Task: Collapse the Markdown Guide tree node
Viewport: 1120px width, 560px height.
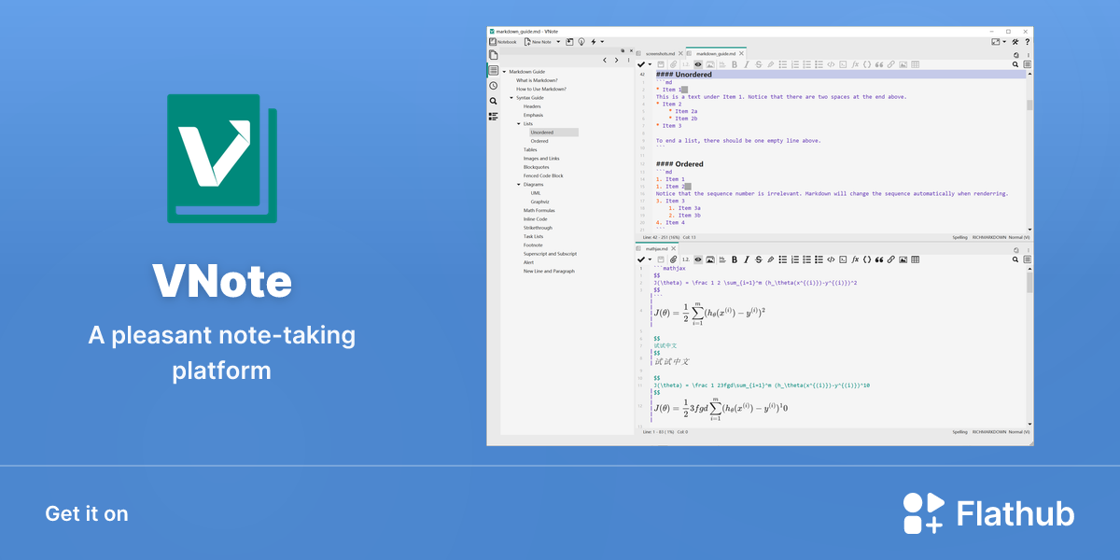Action: pos(504,72)
